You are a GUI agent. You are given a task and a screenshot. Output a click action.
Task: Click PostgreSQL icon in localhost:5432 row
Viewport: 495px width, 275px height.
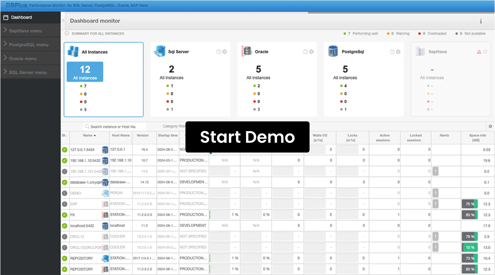(x=105, y=226)
